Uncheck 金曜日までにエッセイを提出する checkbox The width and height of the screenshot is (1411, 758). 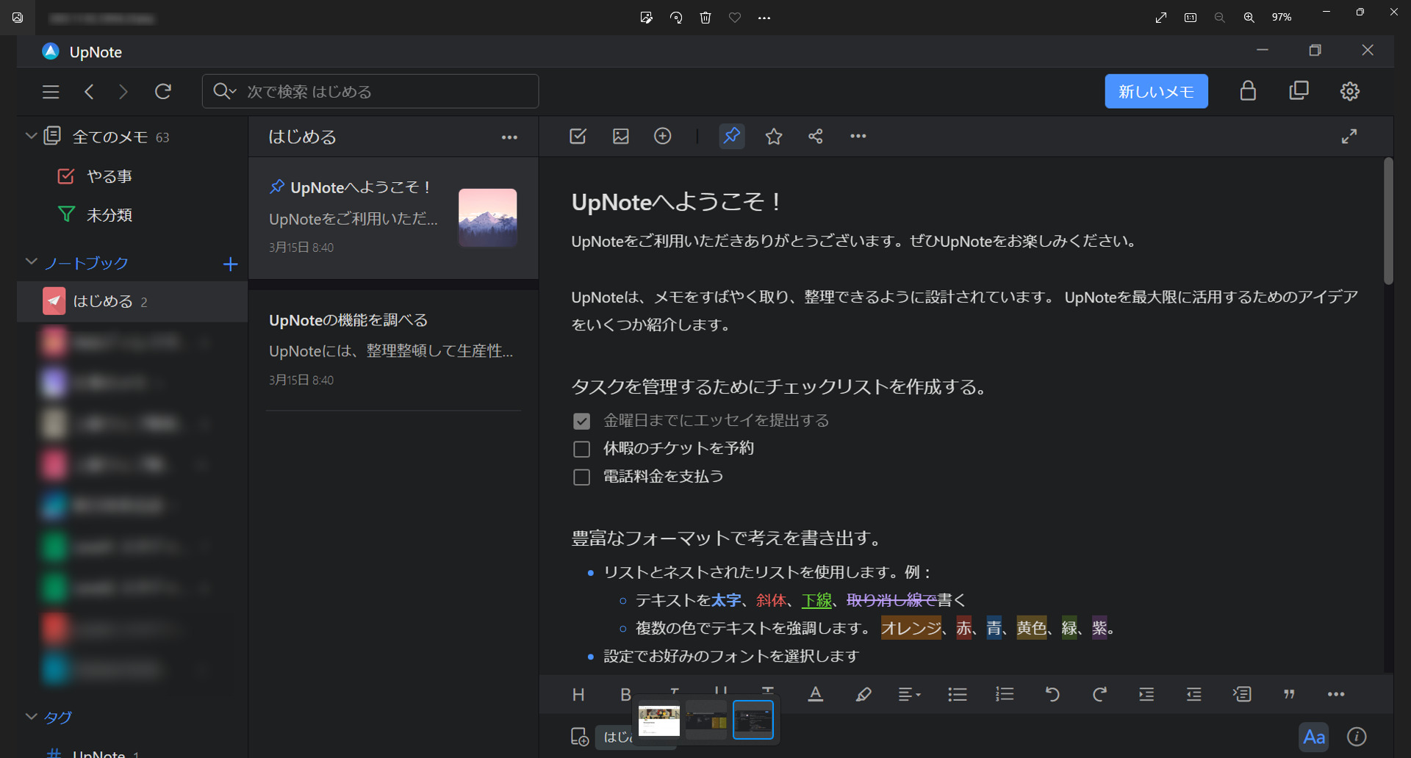point(581,421)
